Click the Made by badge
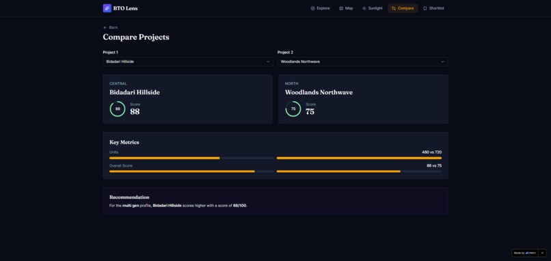 525,253
